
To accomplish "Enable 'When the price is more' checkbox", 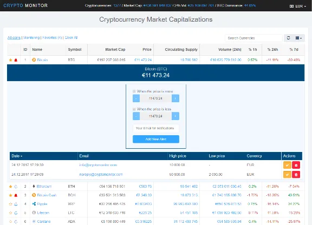I will click(x=134, y=91).
